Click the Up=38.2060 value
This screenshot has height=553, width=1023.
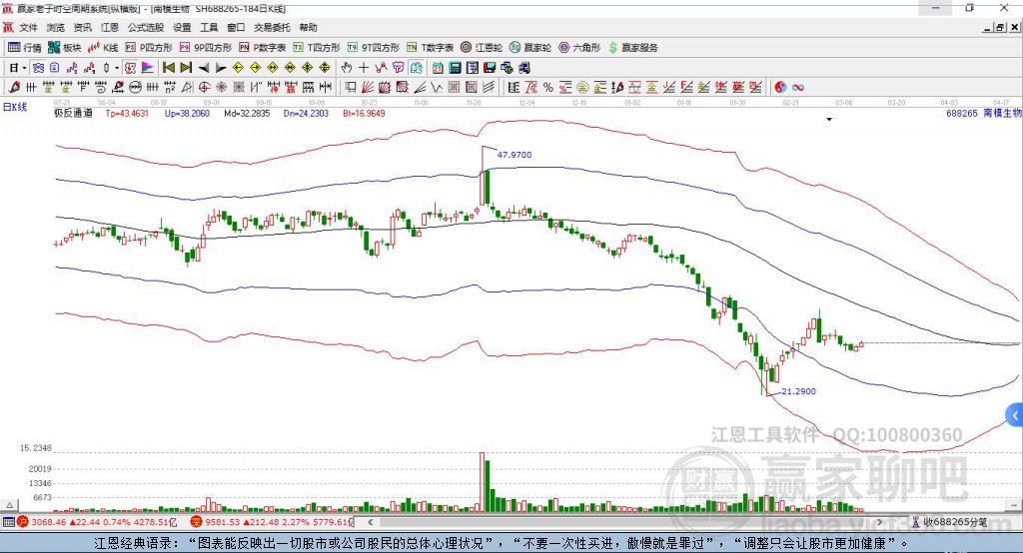click(x=187, y=113)
